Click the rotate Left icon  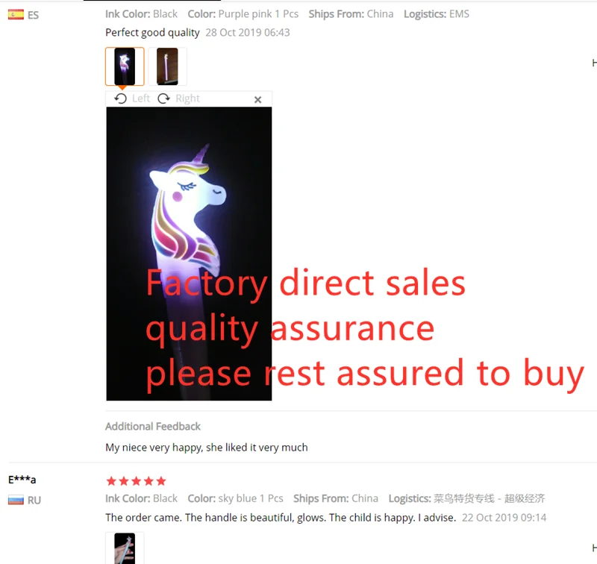pos(120,98)
